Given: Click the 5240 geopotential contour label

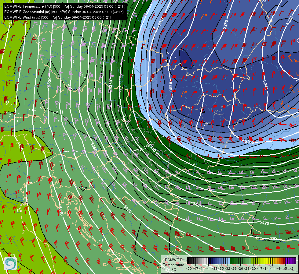Looking at the screenshot, I should coord(265,85).
